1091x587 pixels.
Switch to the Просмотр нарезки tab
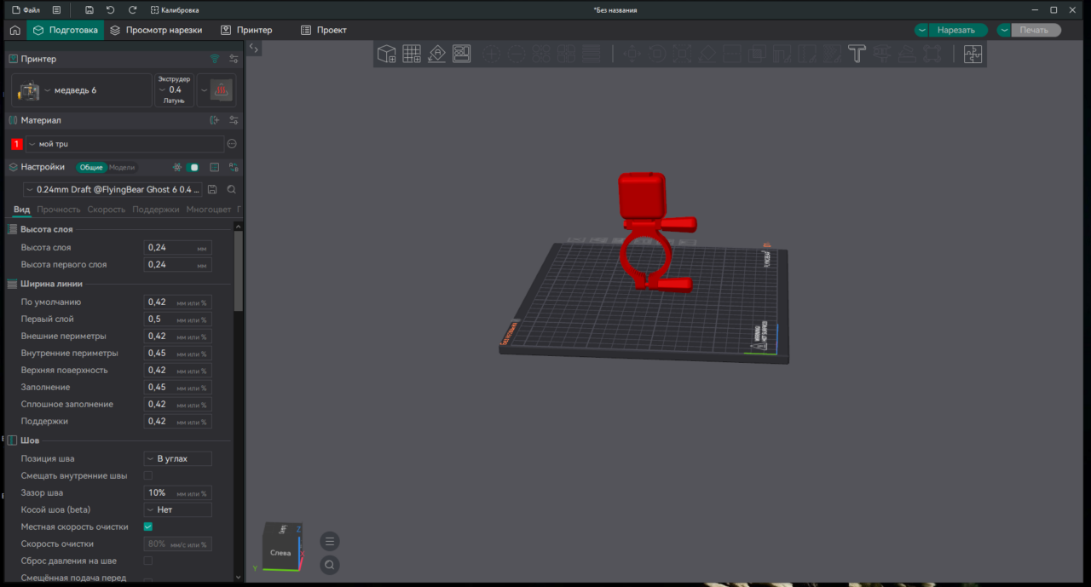[165, 29]
